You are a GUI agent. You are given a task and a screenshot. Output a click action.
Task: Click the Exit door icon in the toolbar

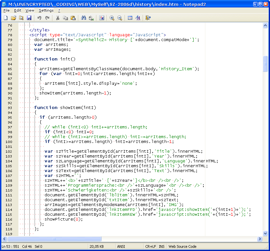click(148, 18)
